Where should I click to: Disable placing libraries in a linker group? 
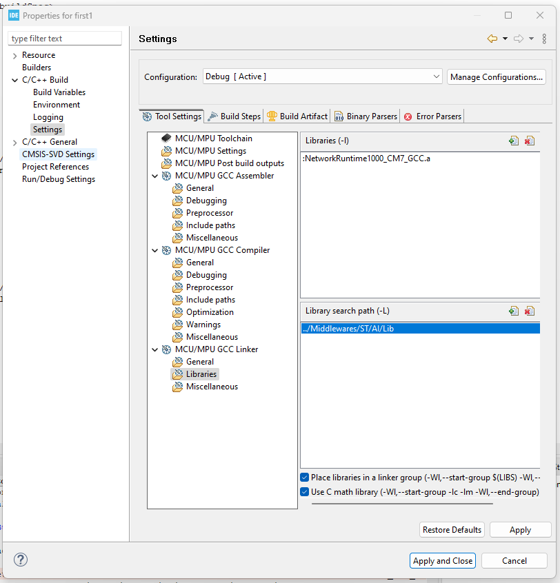point(304,477)
